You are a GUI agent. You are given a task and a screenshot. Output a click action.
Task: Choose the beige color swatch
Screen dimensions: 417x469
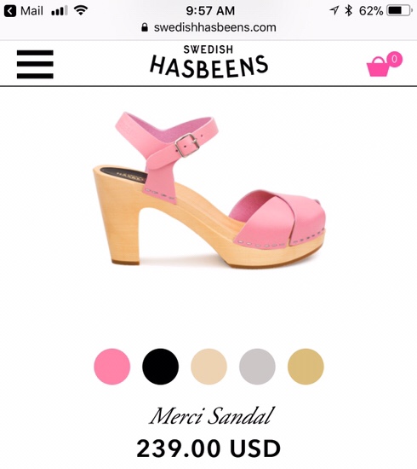pos(208,367)
